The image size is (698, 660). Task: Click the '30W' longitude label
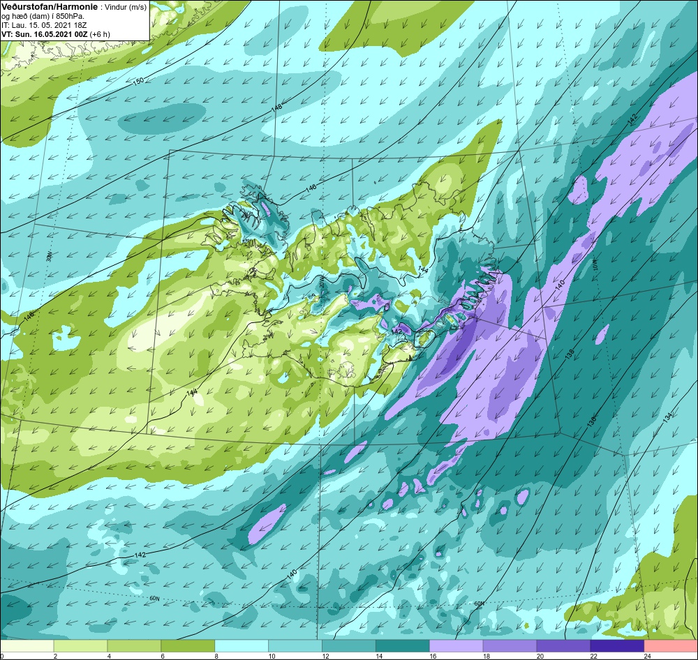[49, 257]
